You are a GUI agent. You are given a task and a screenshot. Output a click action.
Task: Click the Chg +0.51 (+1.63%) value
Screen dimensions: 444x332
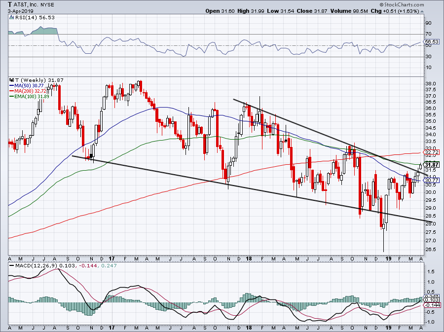(x=395, y=11)
